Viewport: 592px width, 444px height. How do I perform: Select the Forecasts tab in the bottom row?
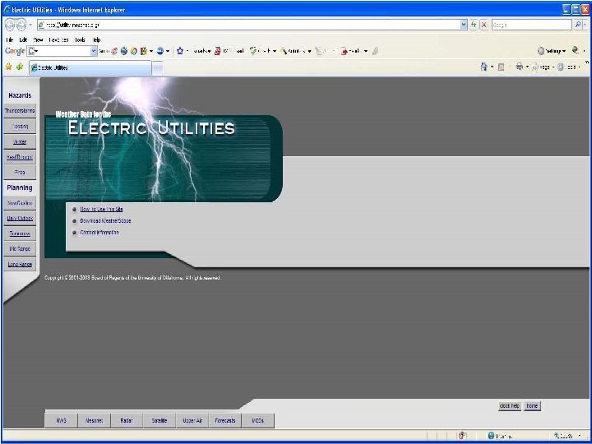(225, 421)
